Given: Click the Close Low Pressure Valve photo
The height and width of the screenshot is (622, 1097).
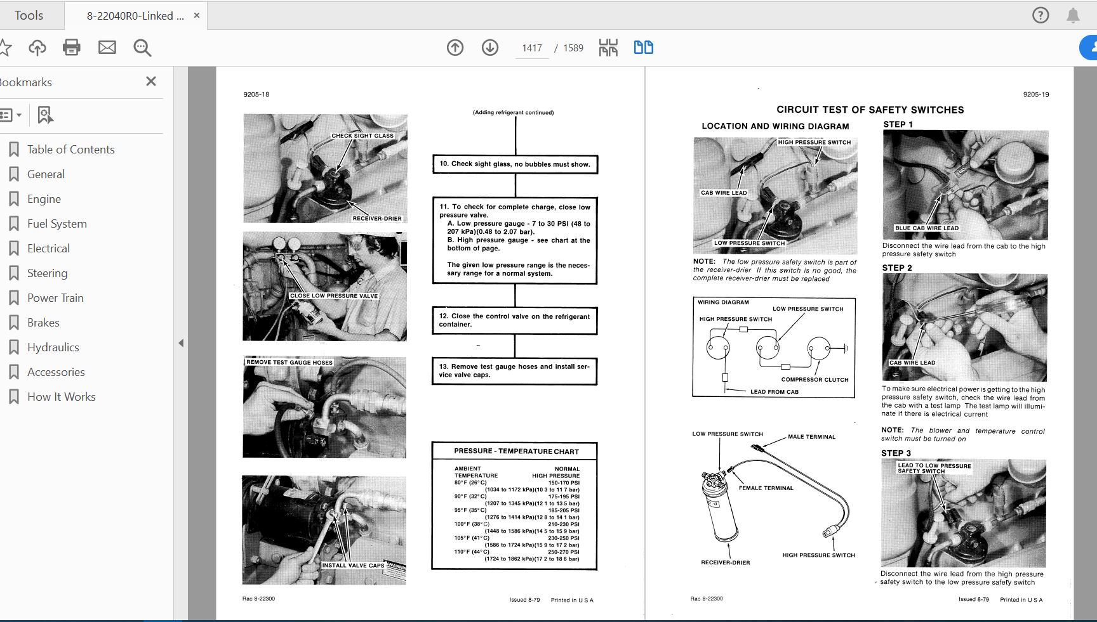Looking at the screenshot, I should [x=324, y=287].
